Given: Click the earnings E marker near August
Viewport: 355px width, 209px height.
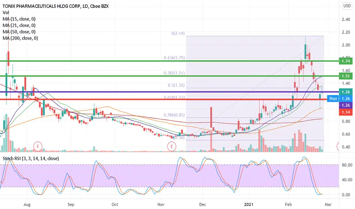Looking at the screenshot, I should 38,146.
